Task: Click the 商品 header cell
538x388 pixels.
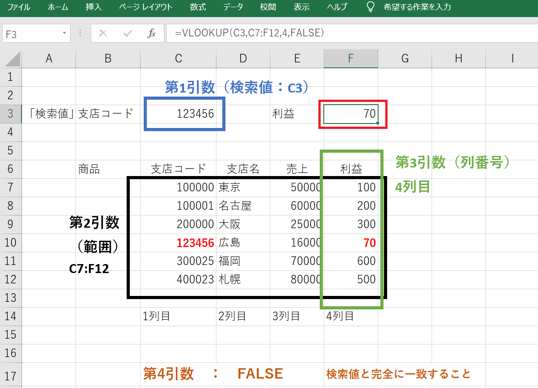Action: 108,169
